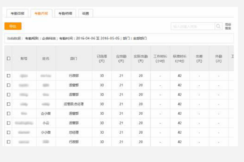The image size is (244, 162).
Task: Click the name cell 企小微
Action: tap(46, 114)
